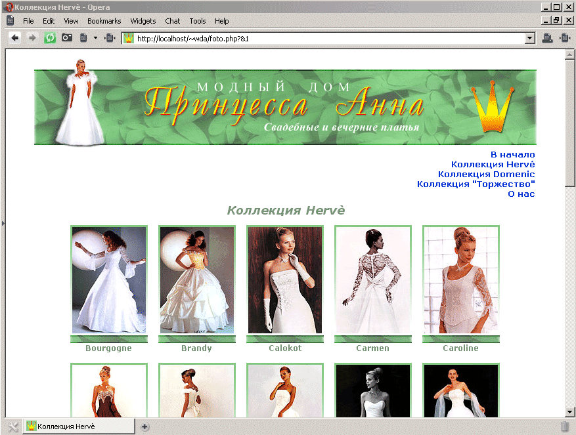Viewport: 576px width, 435px height.
Task: Click the Bourgogne caption text
Action: click(109, 348)
